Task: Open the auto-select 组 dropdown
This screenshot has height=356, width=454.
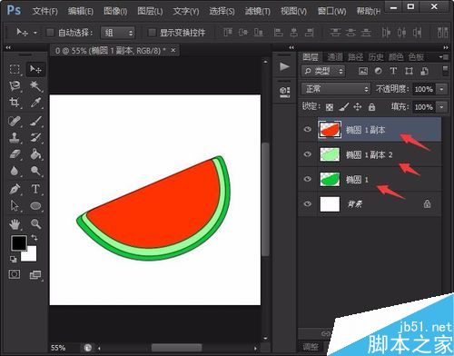Action: point(118,33)
